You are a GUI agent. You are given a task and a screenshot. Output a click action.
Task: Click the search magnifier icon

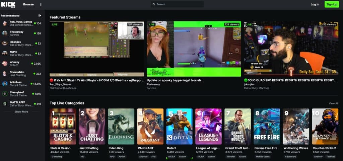[154, 4]
